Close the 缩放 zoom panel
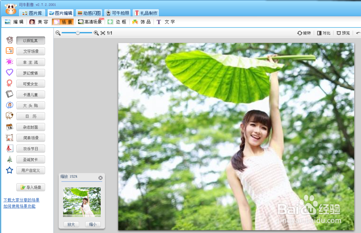Viewport: 361px width, 233px height. [100, 178]
